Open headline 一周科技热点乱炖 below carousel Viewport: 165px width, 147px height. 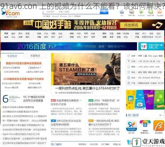coord(87,88)
